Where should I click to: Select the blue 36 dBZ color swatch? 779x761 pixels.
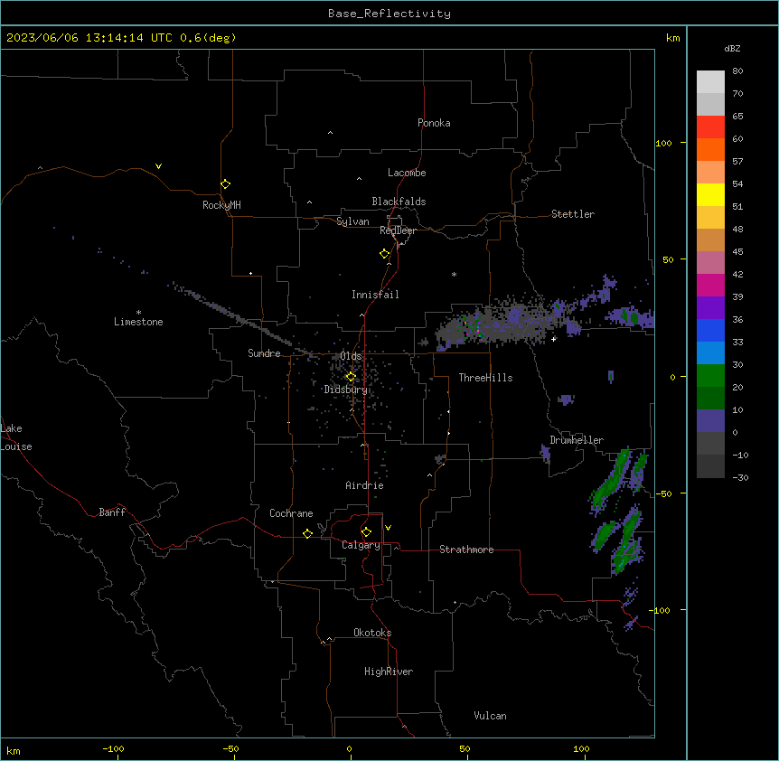coord(710,330)
